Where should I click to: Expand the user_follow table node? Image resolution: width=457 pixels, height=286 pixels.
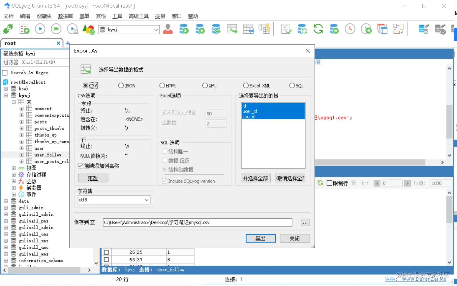[x=21, y=155]
